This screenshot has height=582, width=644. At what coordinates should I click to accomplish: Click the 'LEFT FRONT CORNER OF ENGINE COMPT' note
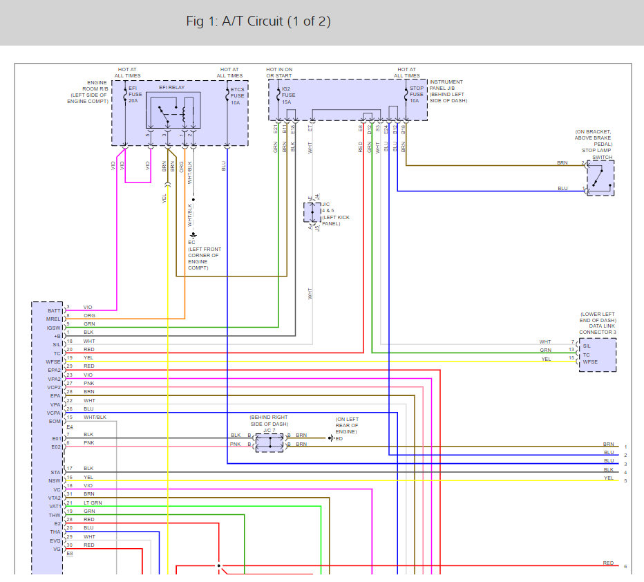(x=205, y=259)
